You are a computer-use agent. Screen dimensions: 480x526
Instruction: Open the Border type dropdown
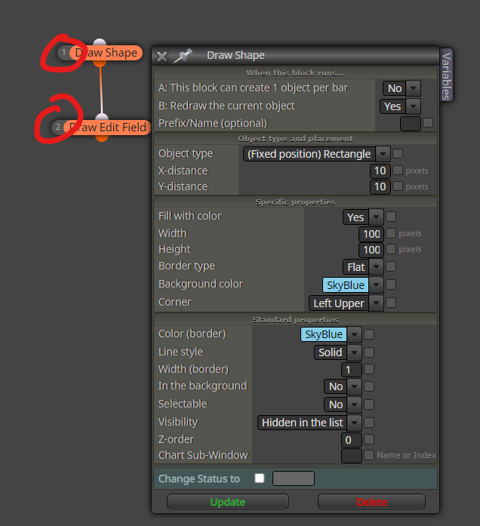[363, 267]
